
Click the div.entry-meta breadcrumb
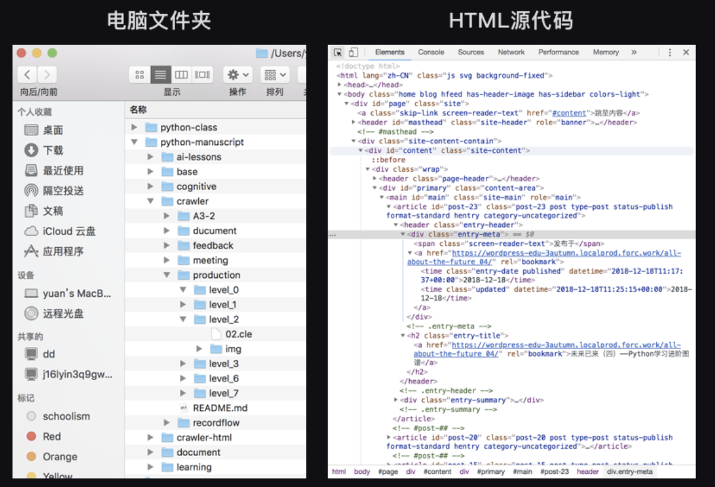point(629,472)
